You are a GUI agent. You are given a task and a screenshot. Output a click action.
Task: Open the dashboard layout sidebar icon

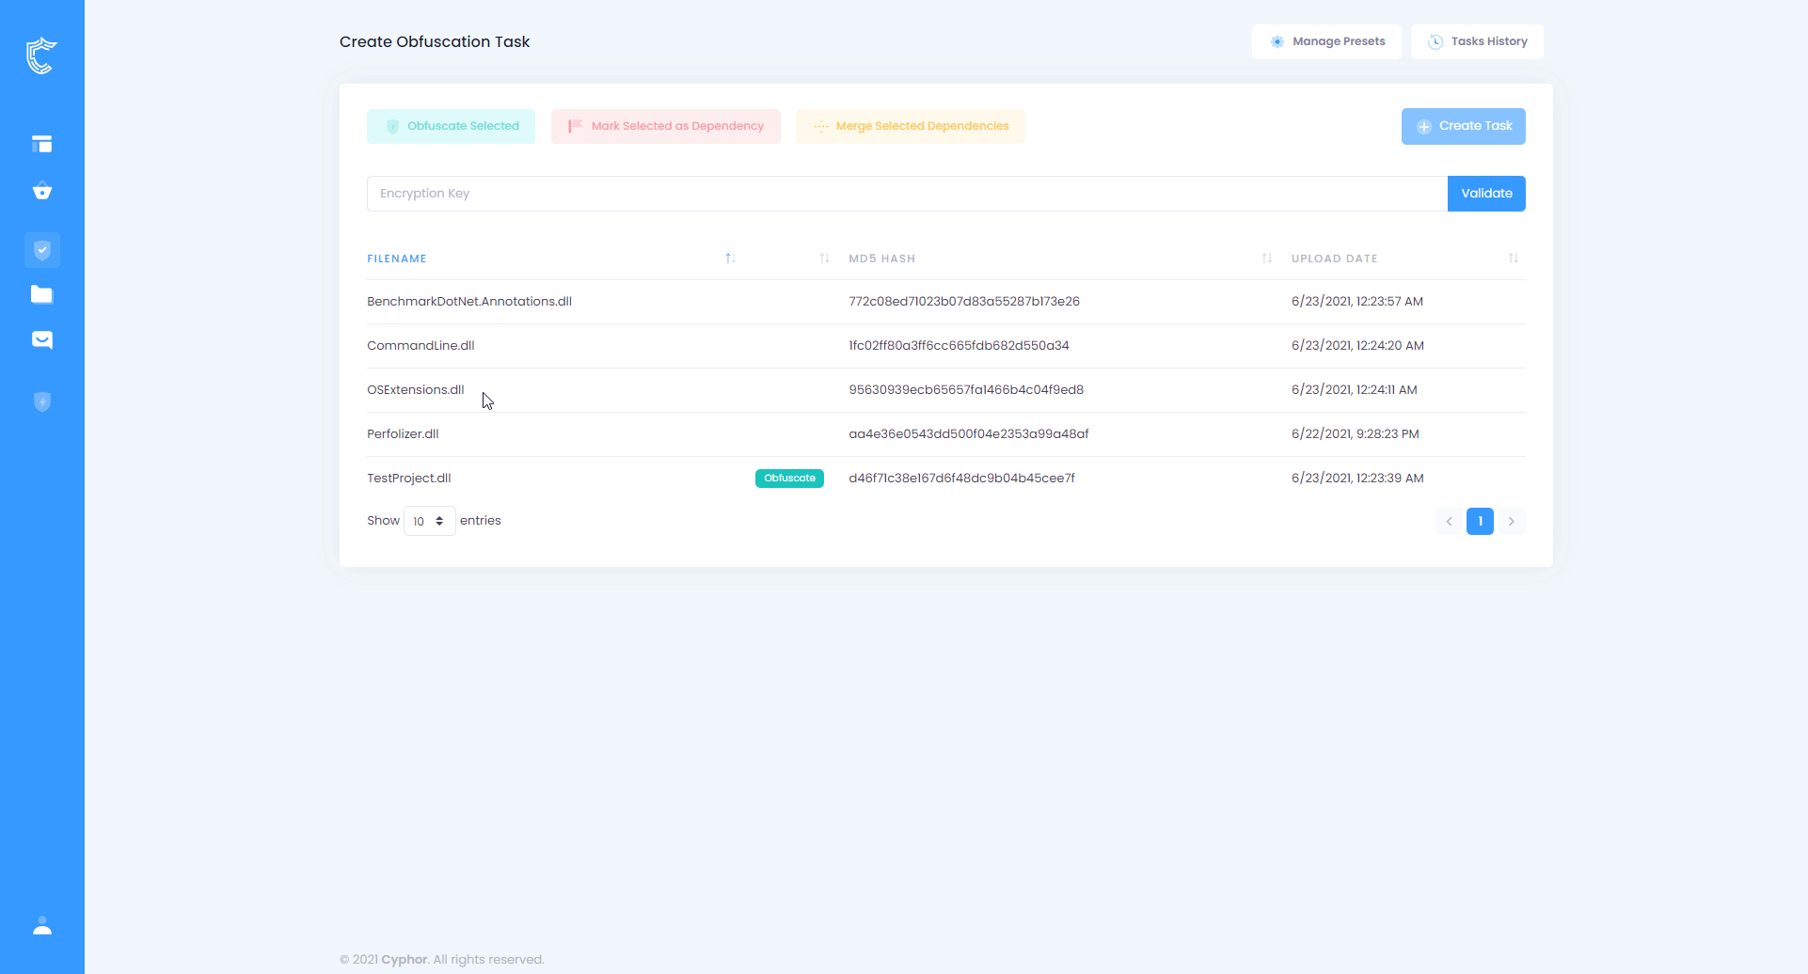coord(41,144)
